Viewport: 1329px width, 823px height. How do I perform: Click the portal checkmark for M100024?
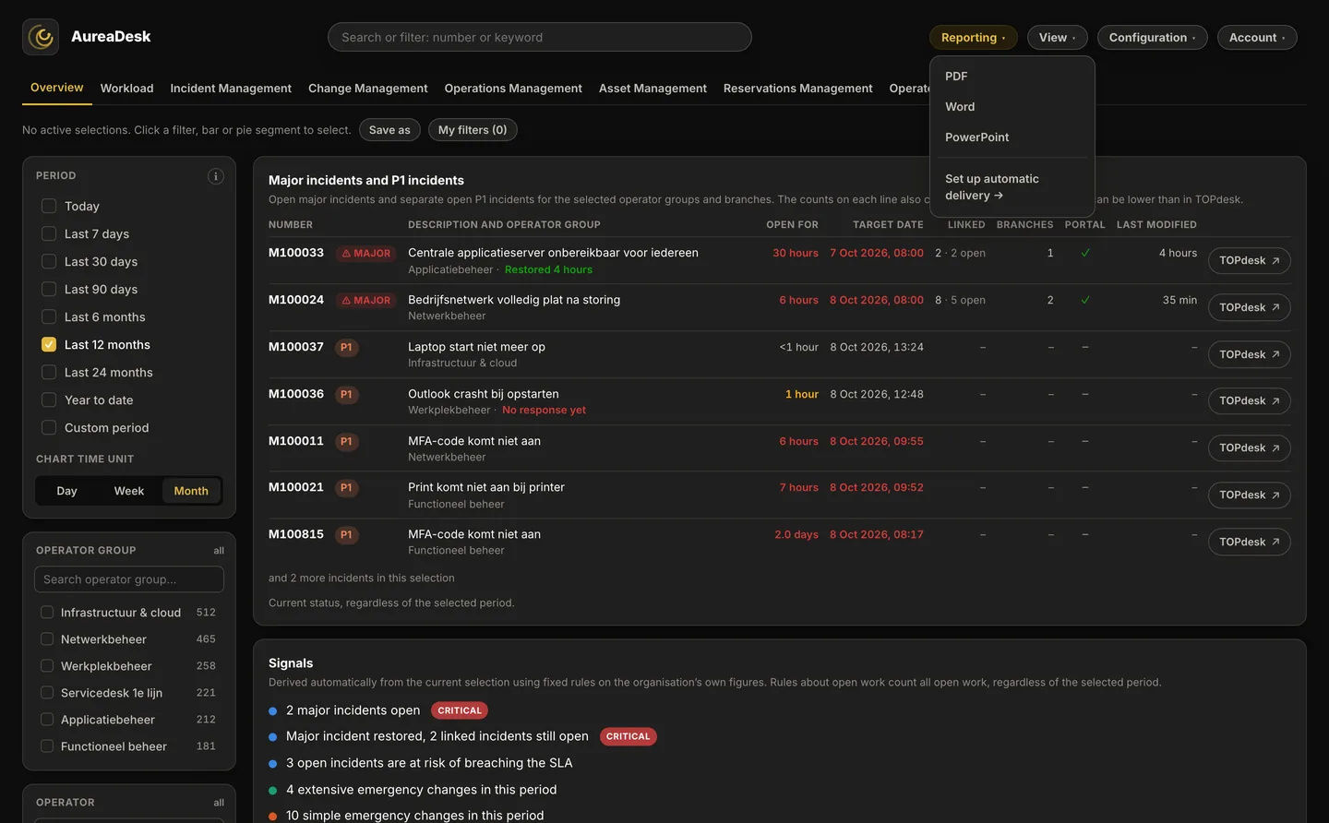tap(1085, 300)
